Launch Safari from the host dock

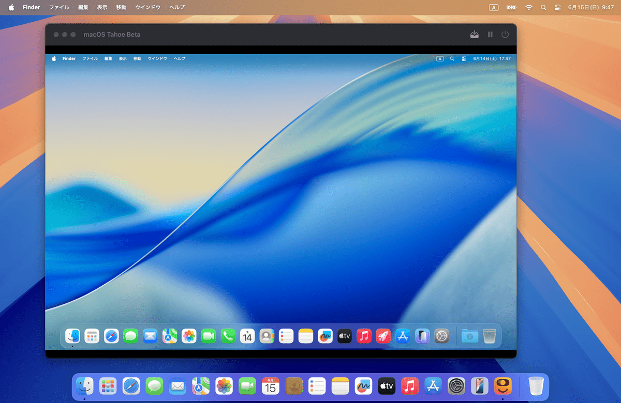pyautogui.click(x=131, y=385)
